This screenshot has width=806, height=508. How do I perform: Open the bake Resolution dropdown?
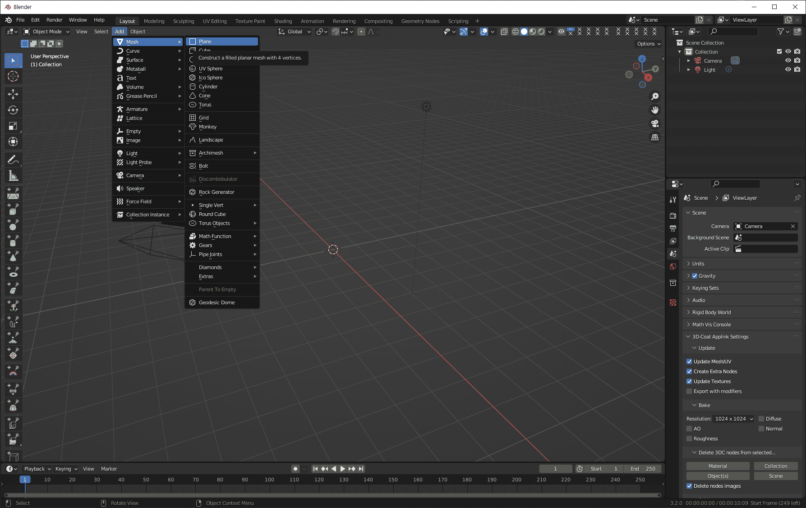tap(733, 419)
